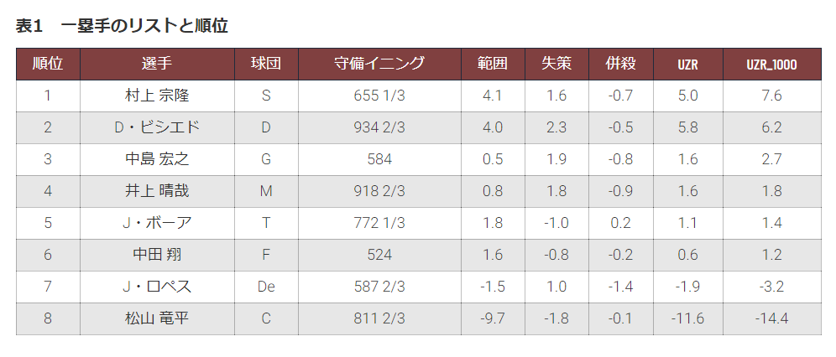Click the UZR_1000 column header

point(772,65)
